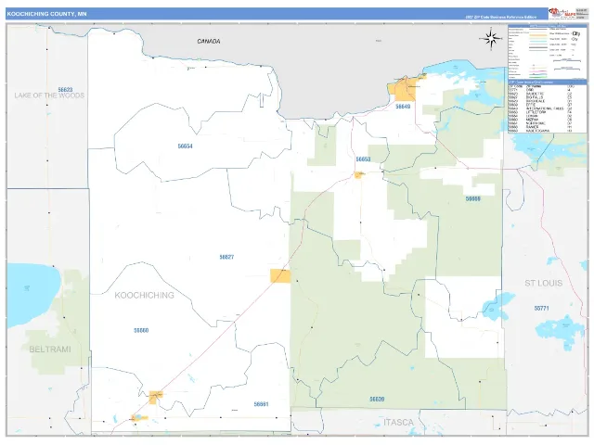Select ZIP code 56669 label

pos(473,198)
